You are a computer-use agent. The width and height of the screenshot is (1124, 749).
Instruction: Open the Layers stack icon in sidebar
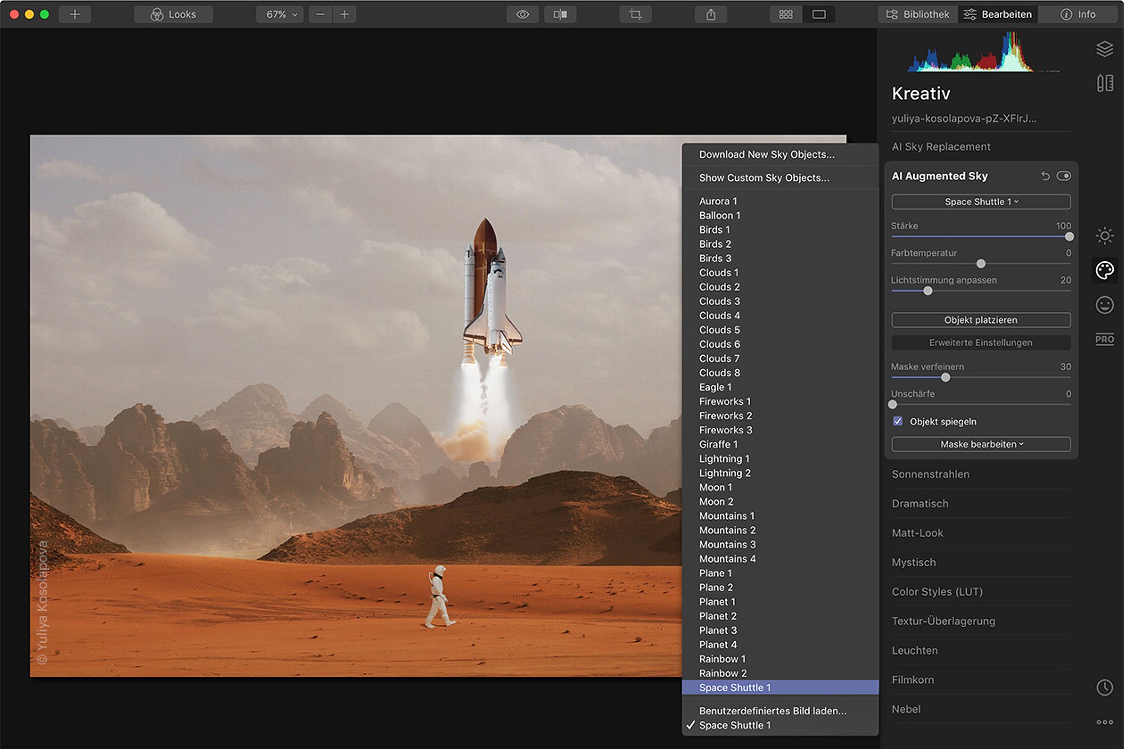pos(1104,49)
